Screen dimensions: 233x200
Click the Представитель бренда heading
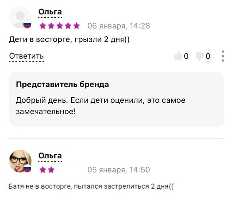pyautogui.click(x=62, y=85)
